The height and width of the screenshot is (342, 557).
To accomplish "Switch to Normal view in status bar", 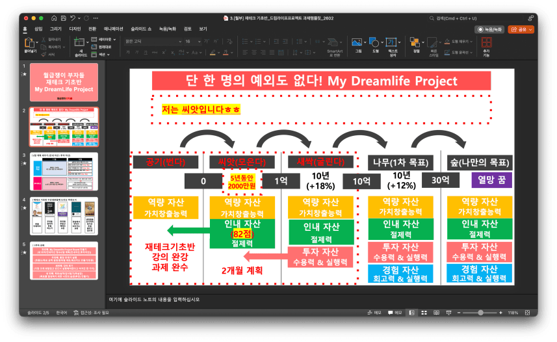I will point(410,313).
